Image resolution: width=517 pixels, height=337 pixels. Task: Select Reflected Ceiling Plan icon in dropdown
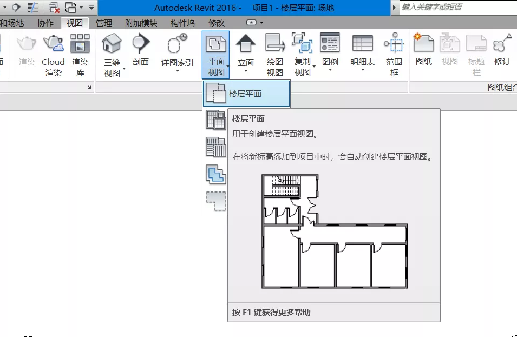(215, 120)
